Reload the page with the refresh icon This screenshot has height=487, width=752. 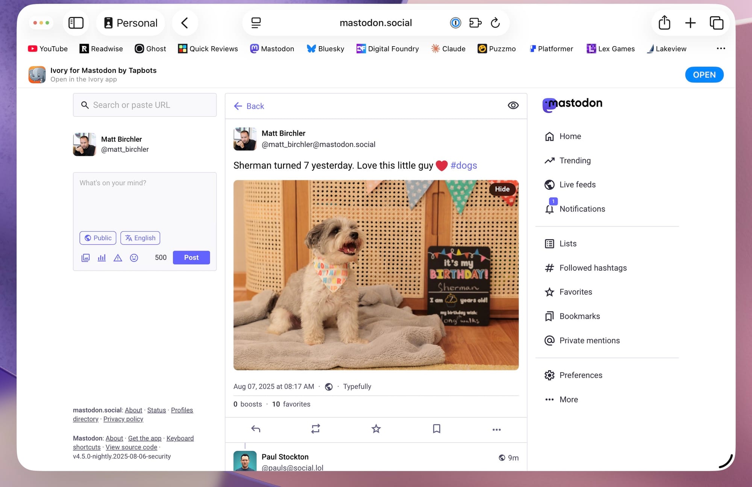pos(495,23)
